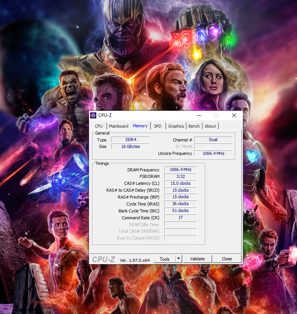This screenshot has width=297, height=314.
Task: Click the Bank Cycle Time (tRC) label
Action: (x=139, y=211)
